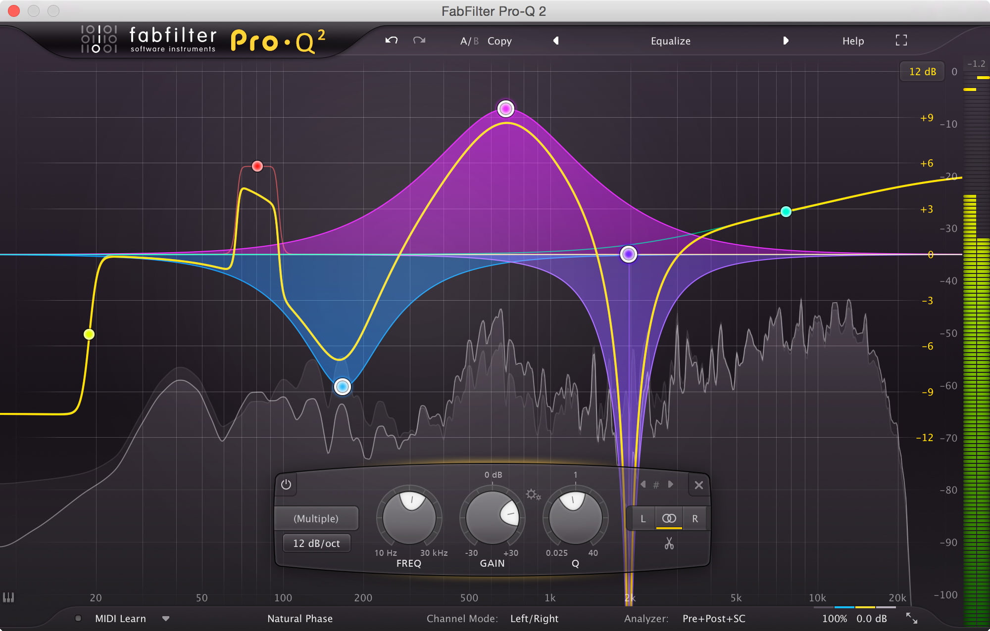
Task: Click the undo arrow icon
Action: (389, 41)
